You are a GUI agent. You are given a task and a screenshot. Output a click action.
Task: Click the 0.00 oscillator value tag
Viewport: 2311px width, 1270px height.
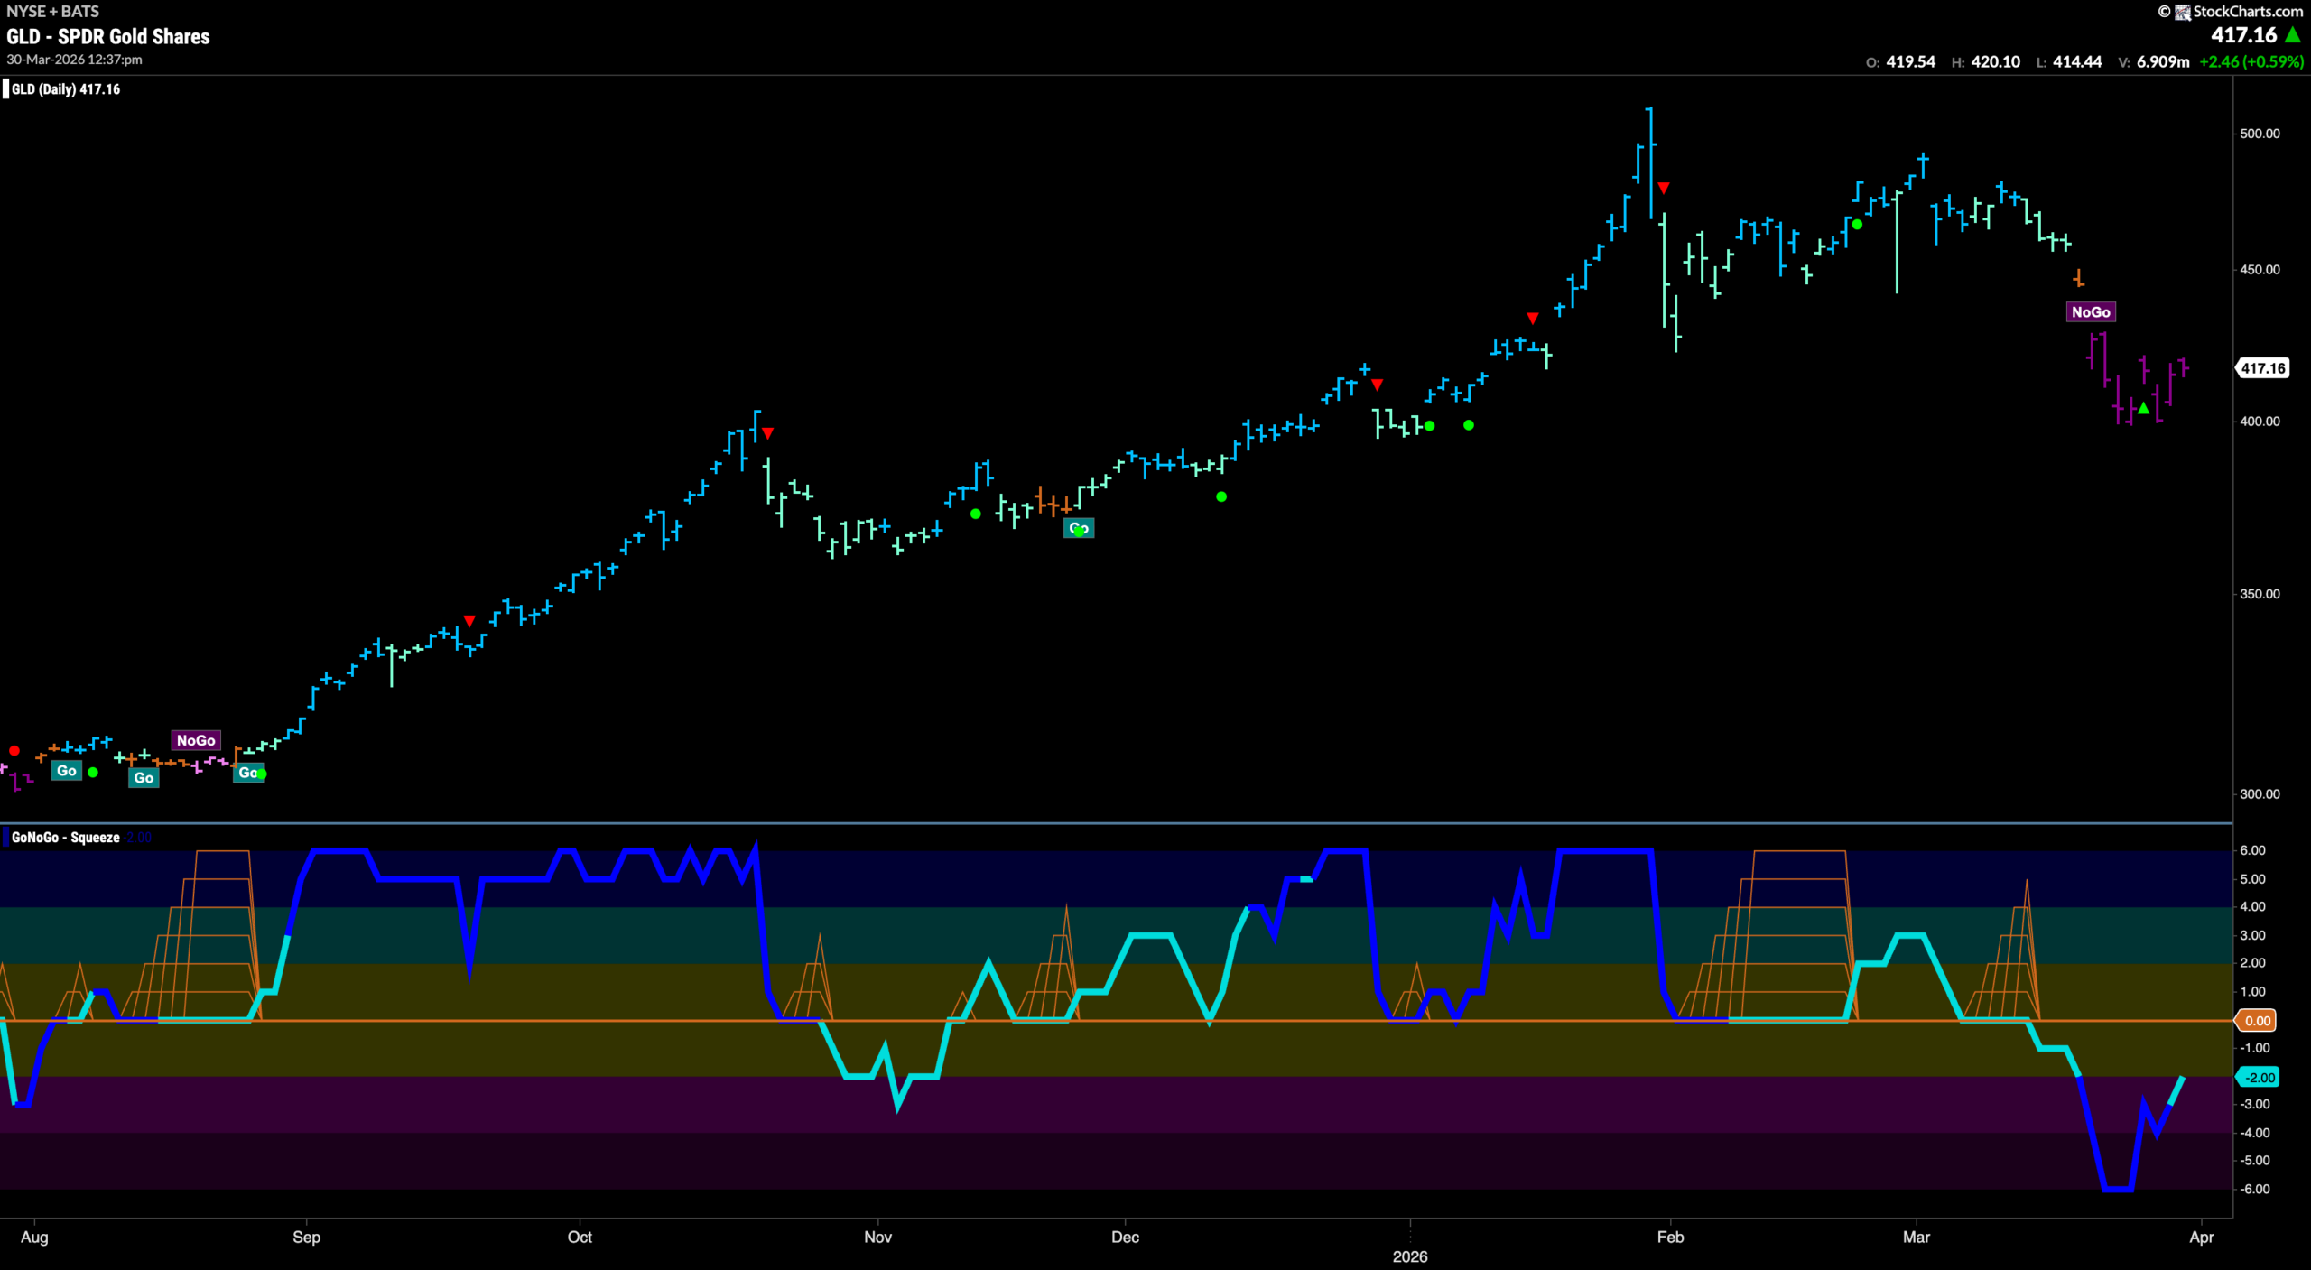tap(2257, 1020)
